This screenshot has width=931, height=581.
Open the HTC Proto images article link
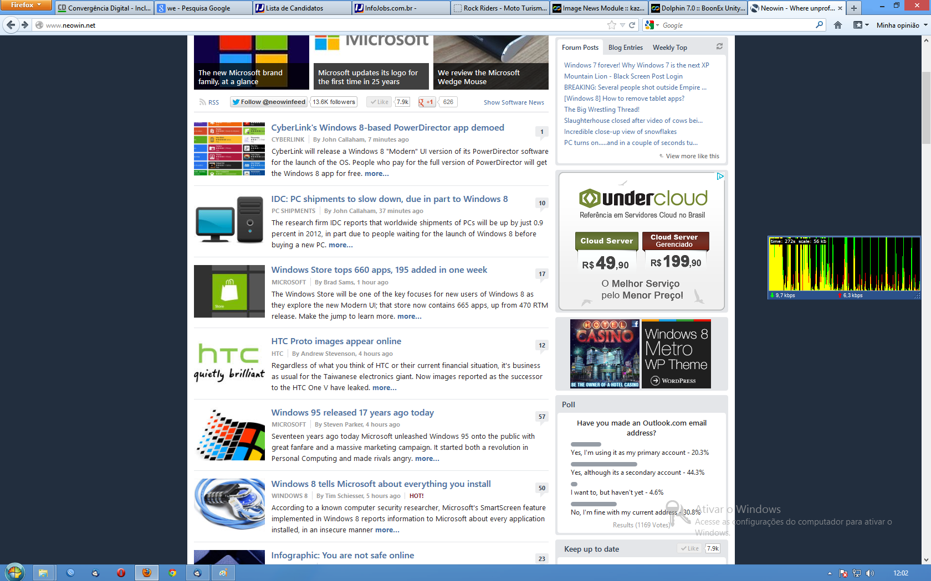pyautogui.click(x=336, y=341)
